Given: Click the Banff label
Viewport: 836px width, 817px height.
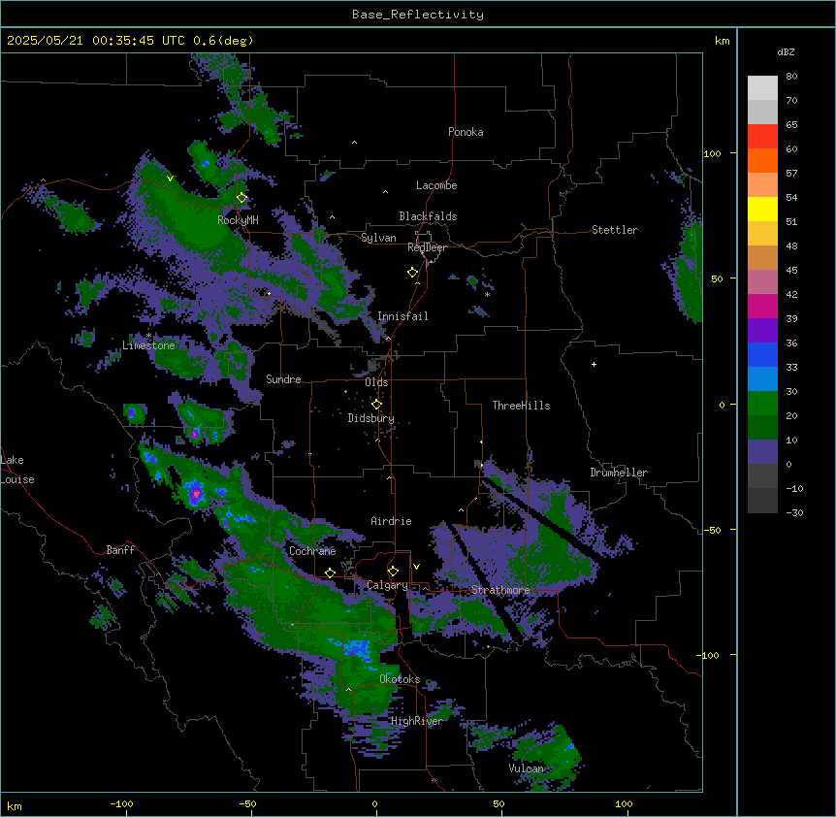Looking at the screenshot, I should 120,550.
